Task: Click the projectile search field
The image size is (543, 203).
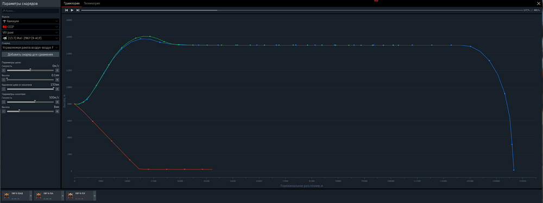Action: point(30,11)
